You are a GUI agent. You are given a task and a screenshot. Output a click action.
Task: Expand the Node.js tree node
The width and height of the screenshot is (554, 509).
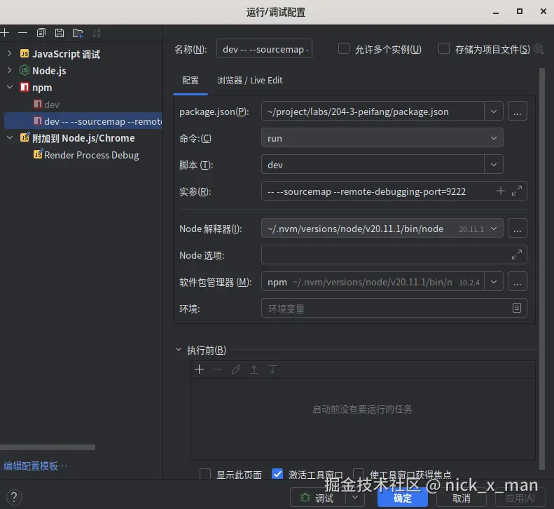(x=10, y=70)
